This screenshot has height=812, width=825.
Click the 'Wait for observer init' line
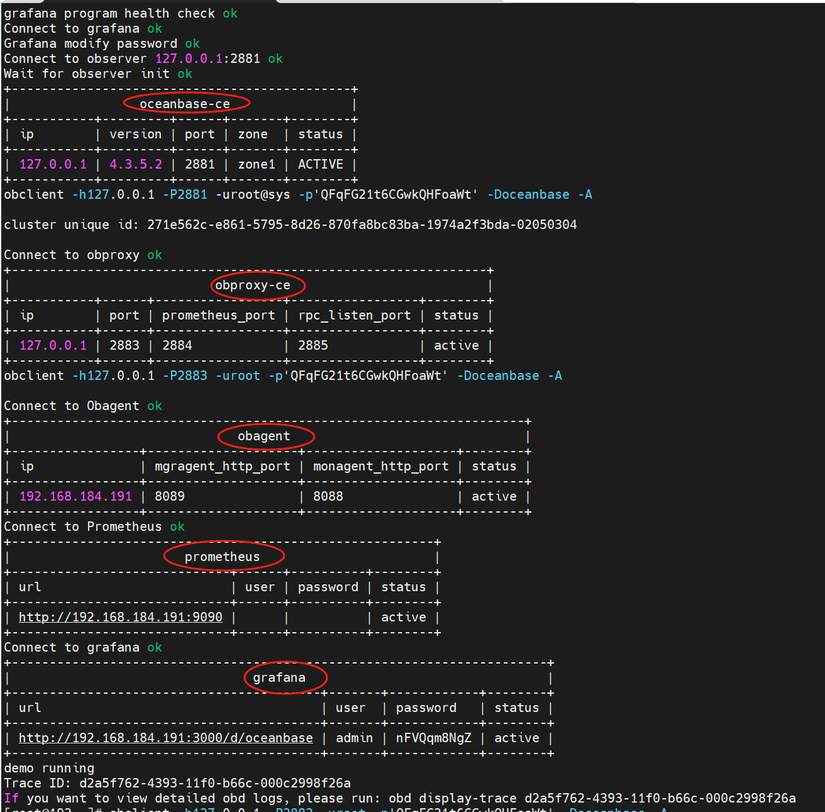(x=98, y=74)
